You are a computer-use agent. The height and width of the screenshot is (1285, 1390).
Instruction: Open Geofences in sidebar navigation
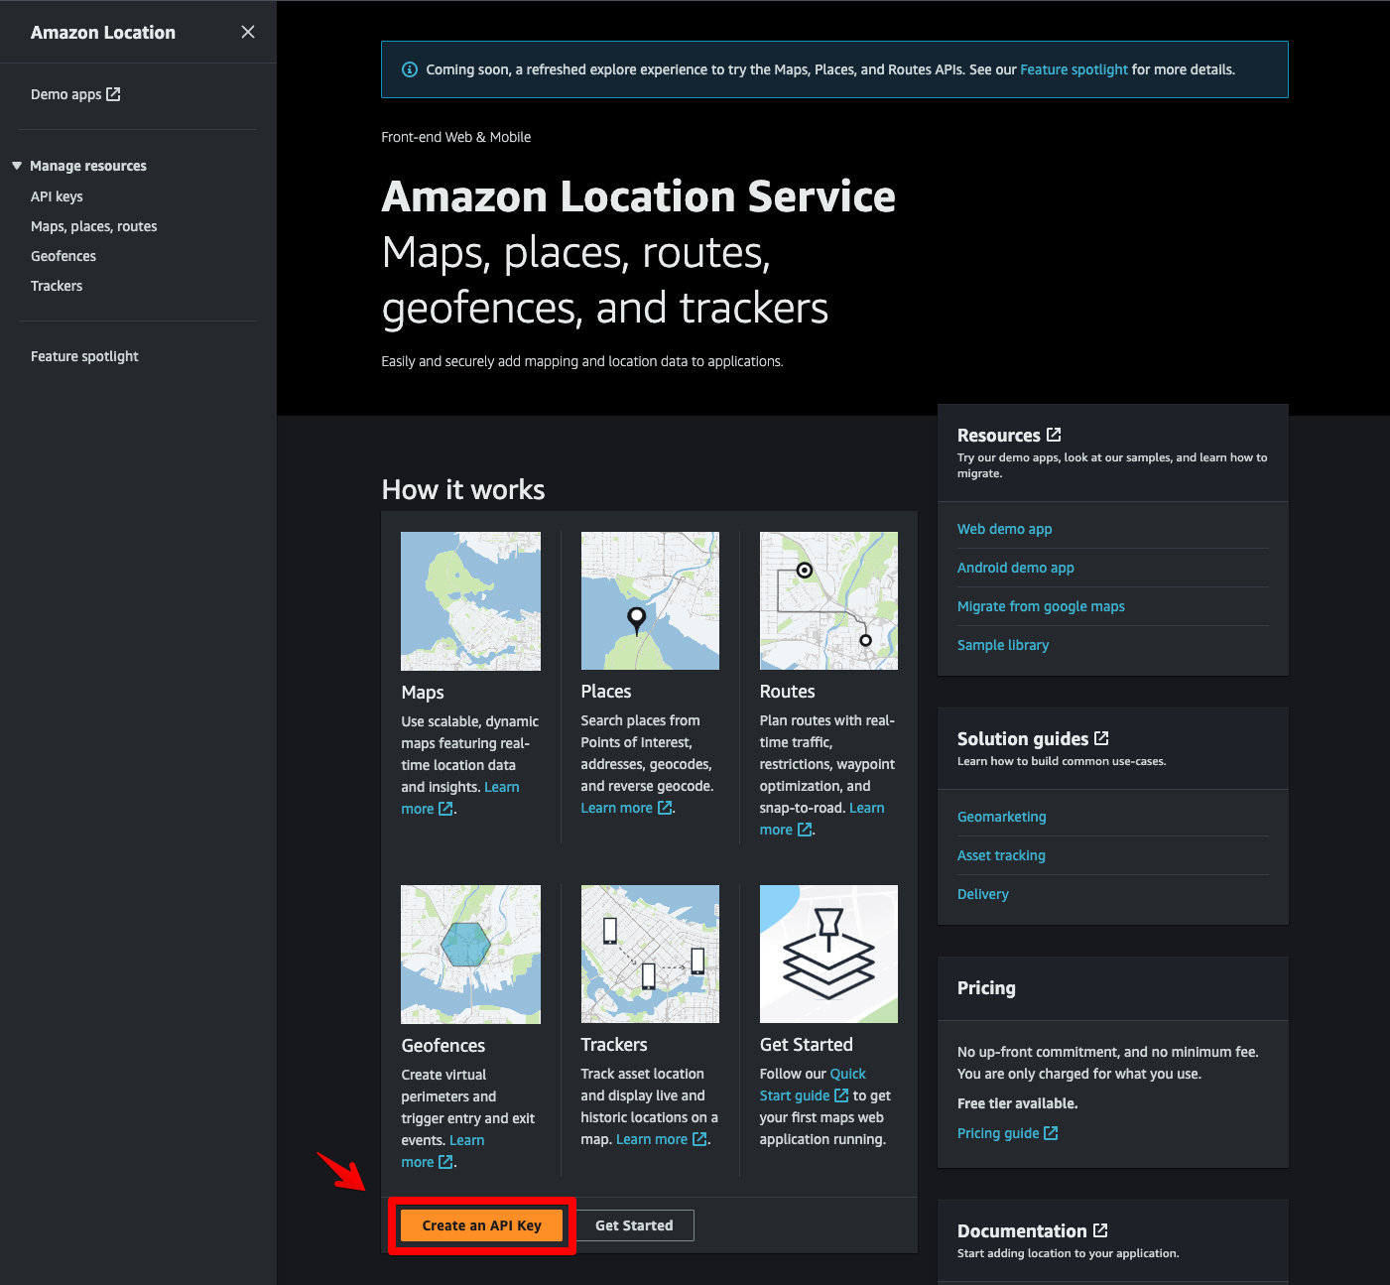point(63,256)
